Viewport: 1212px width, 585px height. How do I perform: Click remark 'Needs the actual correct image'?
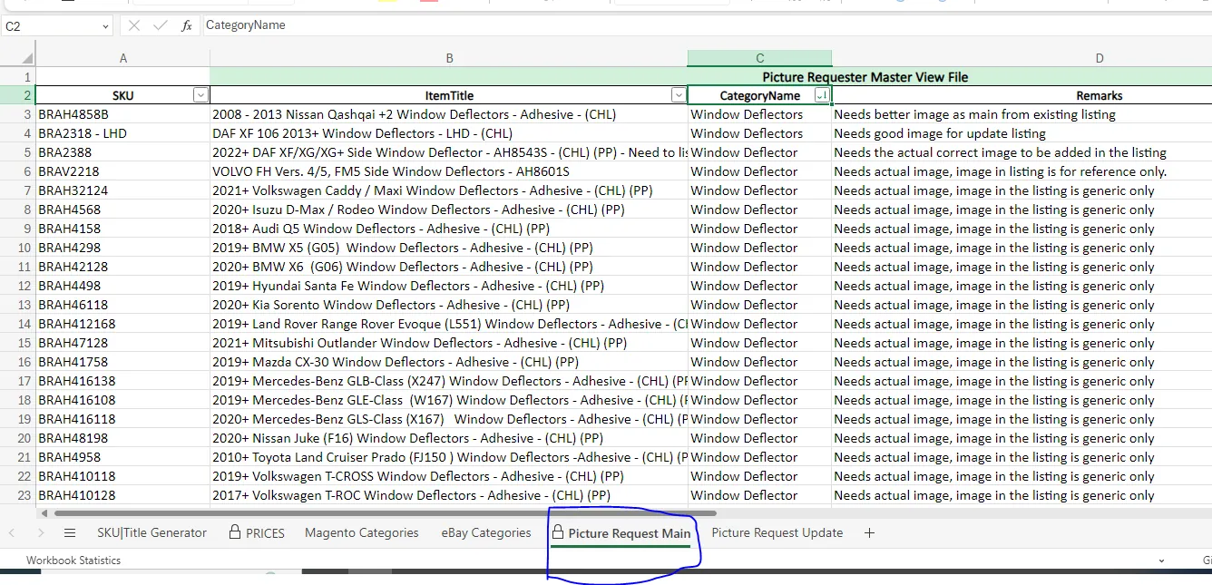click(x=1000, y=152)
